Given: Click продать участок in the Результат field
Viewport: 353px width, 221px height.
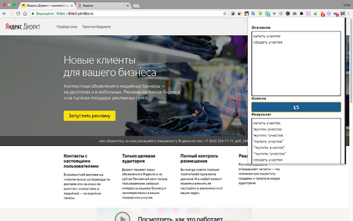Looking at the screenshot, I should click(268, 160).
